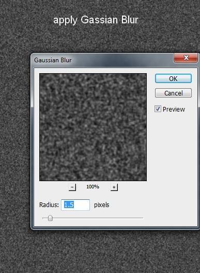Cancel the Gaussian Blur dialog
Viewport: 200px width, 273px height.
pyautogui.click(x=173, y=93)
